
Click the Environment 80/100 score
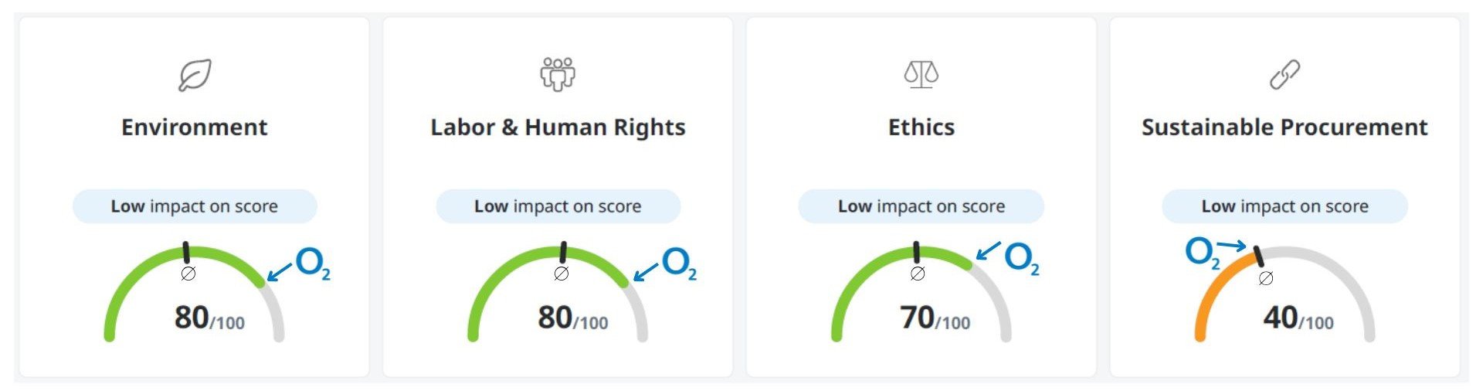209,318
